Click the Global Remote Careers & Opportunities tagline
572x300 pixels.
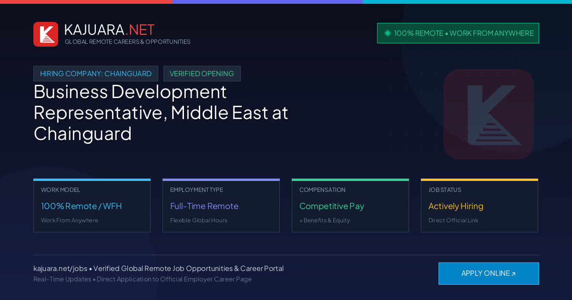click(x=128, y=42)
